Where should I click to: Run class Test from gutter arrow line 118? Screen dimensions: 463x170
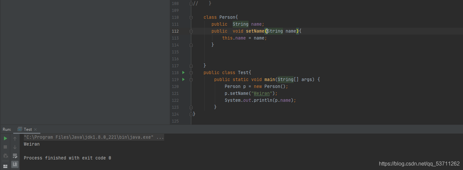coord(183,72)
